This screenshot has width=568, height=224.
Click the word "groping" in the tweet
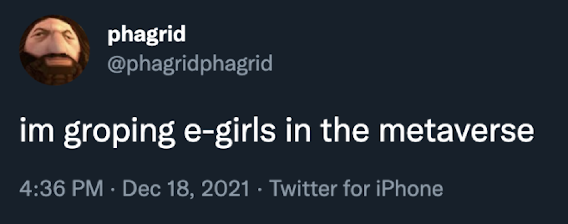119,132
